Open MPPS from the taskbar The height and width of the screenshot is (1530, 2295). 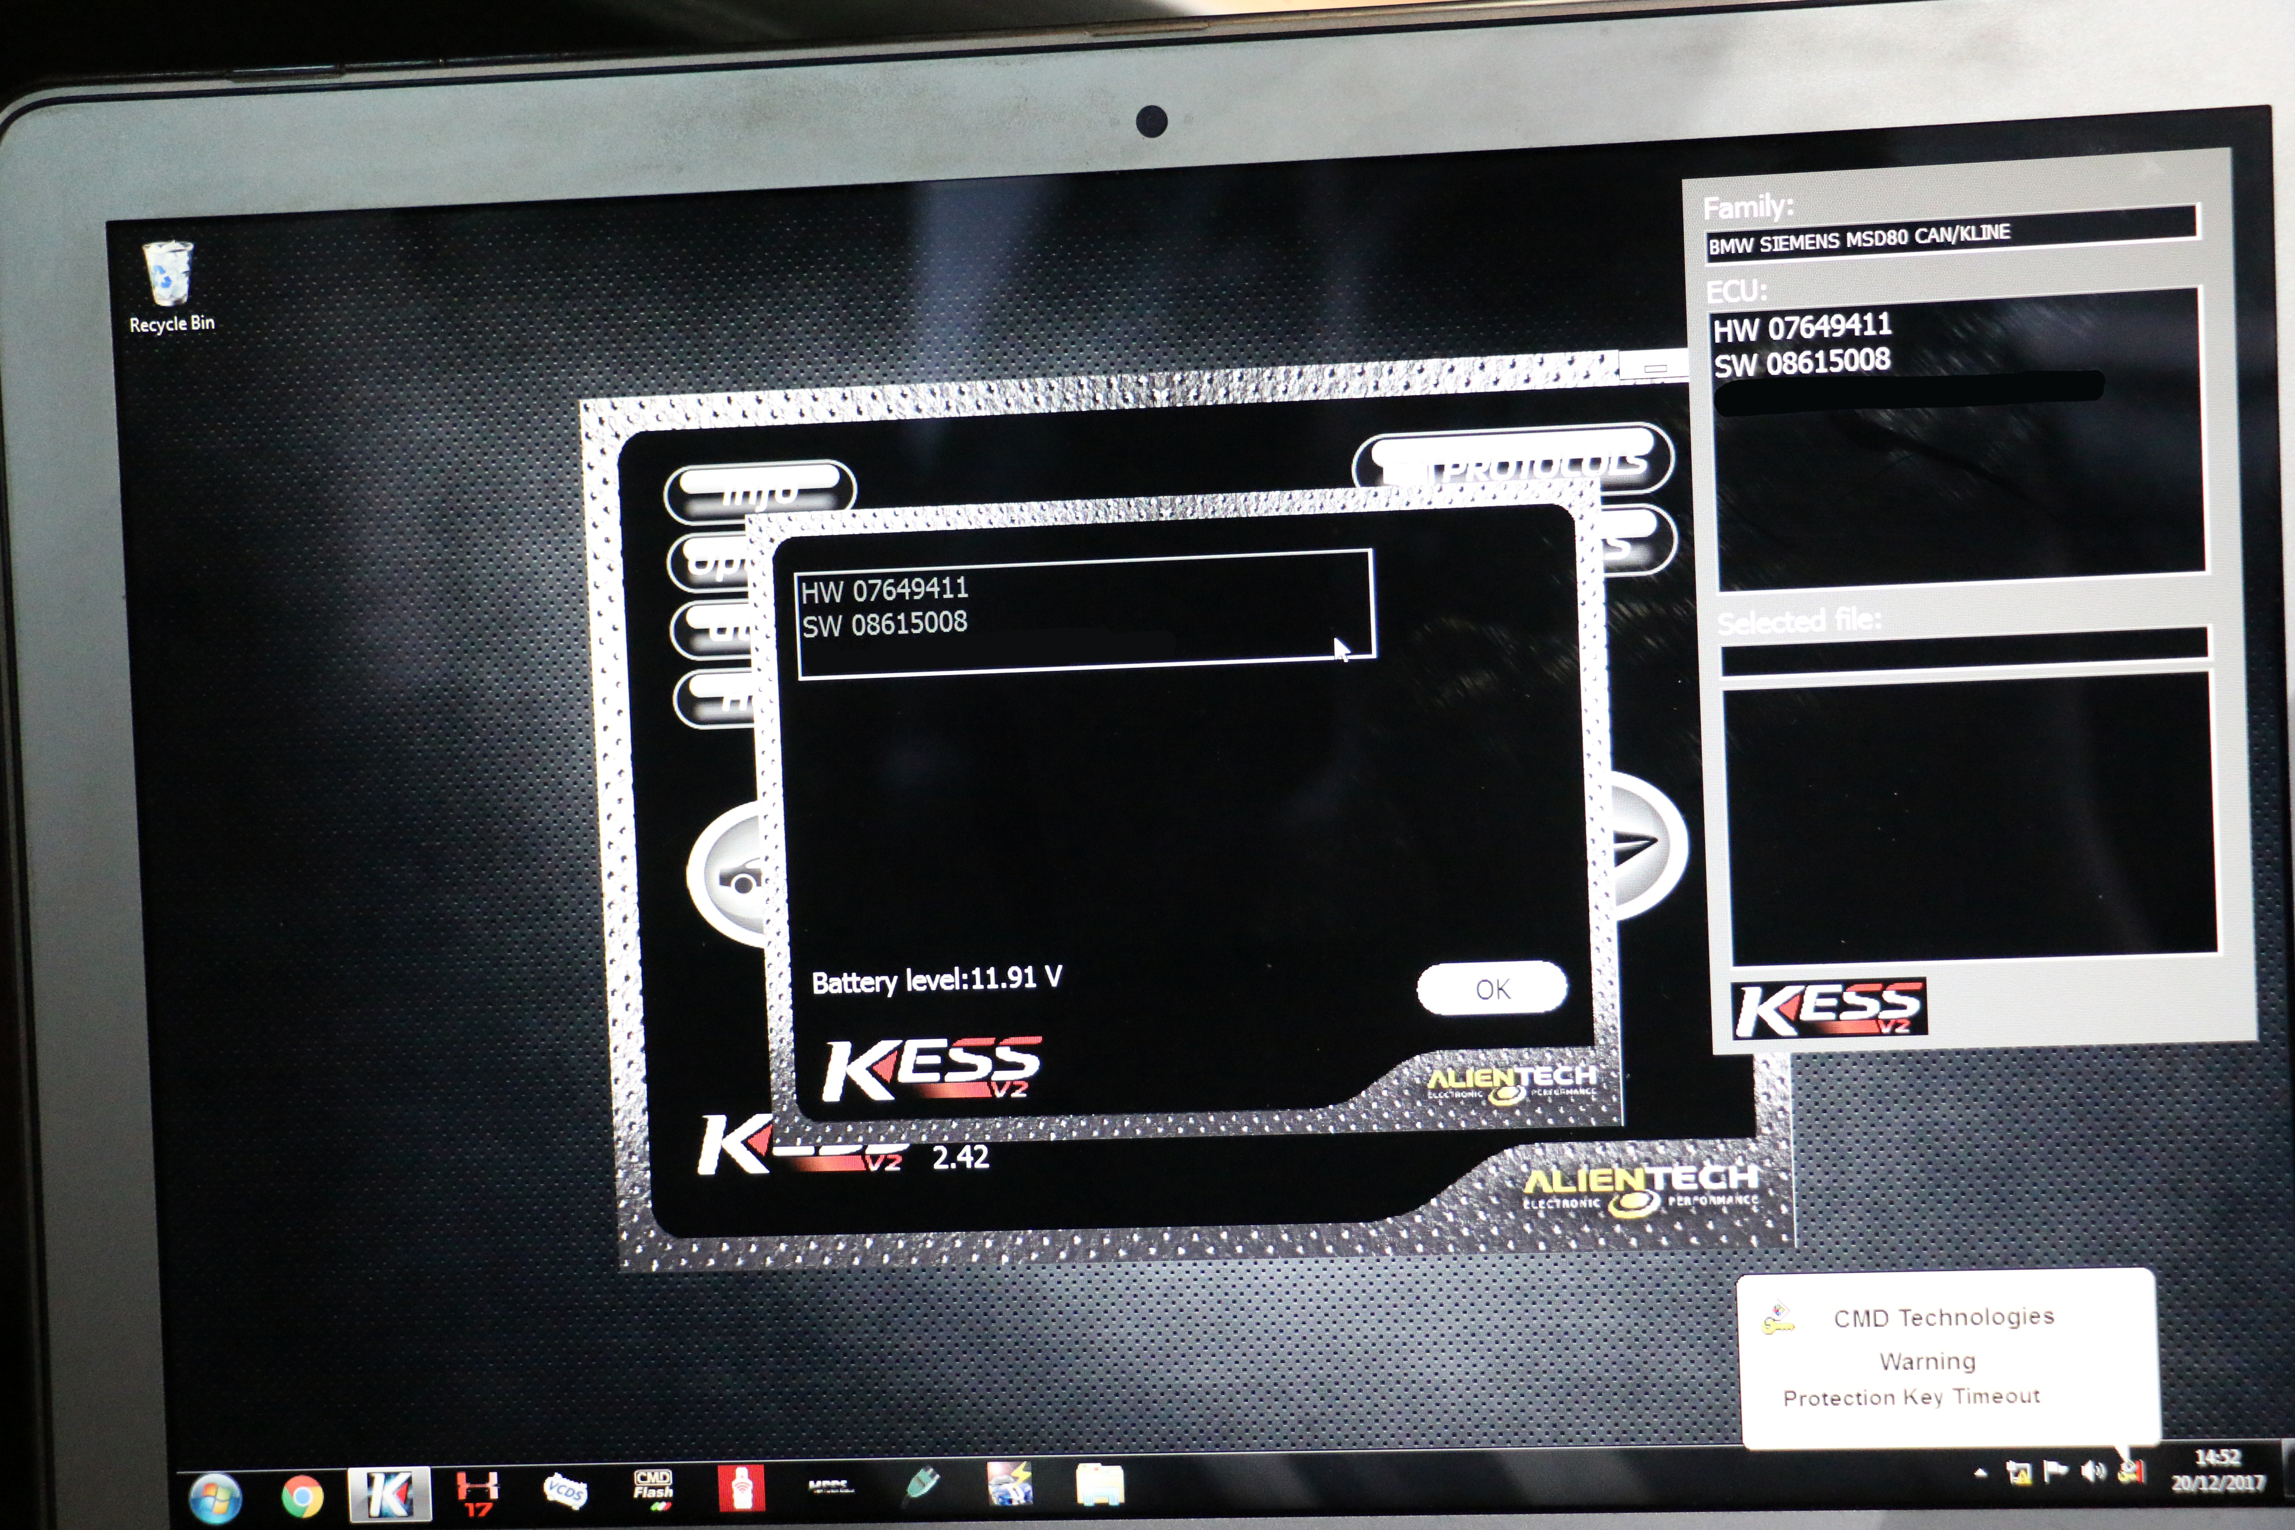(830, 1487)
